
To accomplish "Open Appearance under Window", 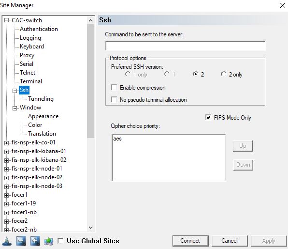I will [x=43, y=116].
